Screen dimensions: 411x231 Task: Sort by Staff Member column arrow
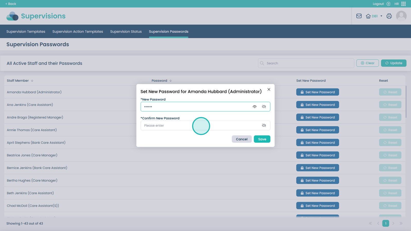pyautogui.click(x=32, y=81)
